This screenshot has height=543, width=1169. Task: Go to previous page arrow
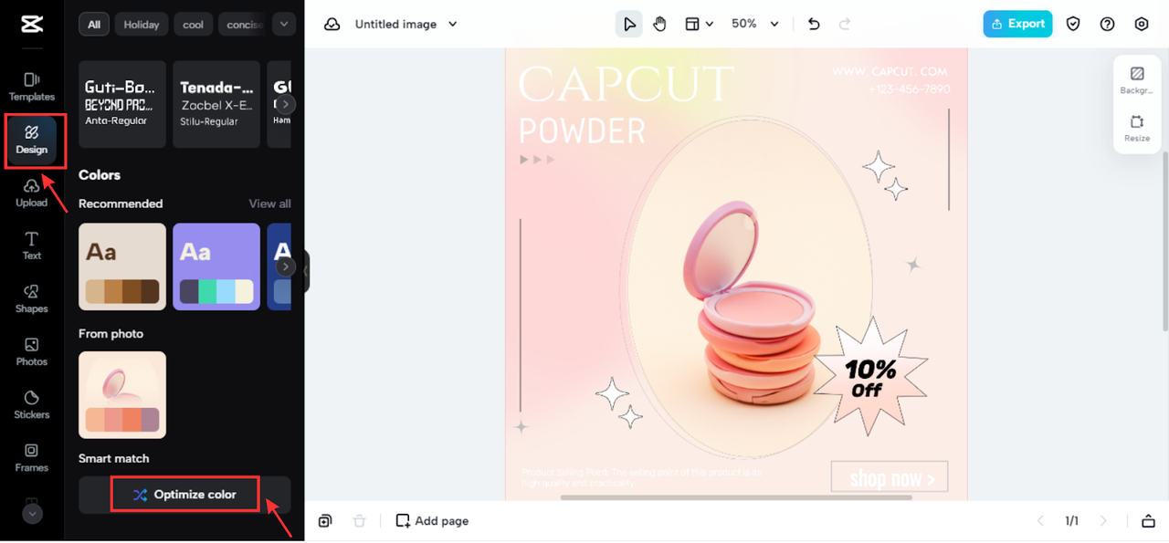(1040, 521)
